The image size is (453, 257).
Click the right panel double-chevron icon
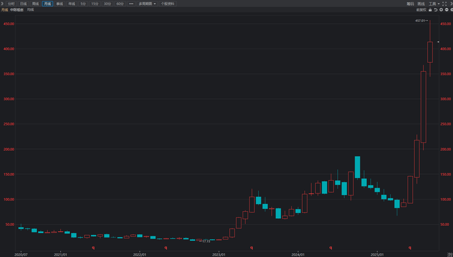click(x=451, y=4)
